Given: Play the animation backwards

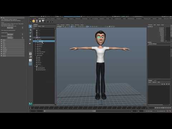Looking at the screenshot, I should tap(162, 108).
